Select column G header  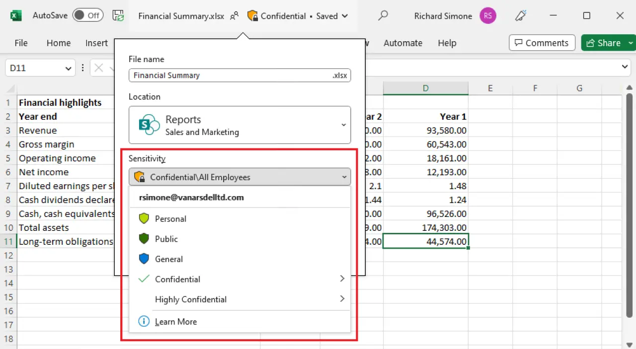(579, 88)
